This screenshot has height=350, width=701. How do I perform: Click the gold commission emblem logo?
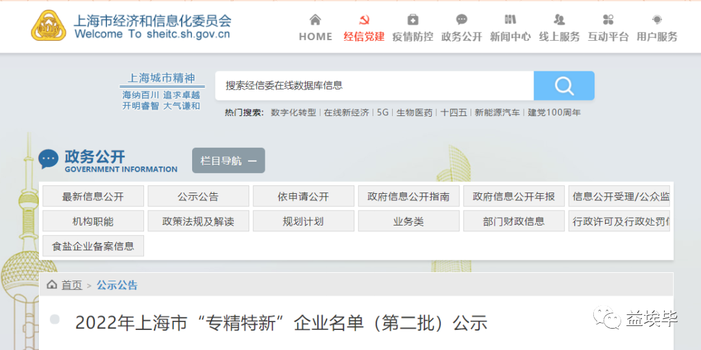coord(48,26)
